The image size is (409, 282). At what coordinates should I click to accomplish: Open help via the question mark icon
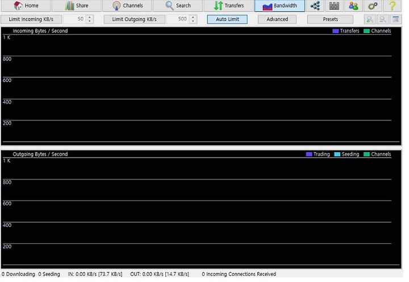[392, 6]
